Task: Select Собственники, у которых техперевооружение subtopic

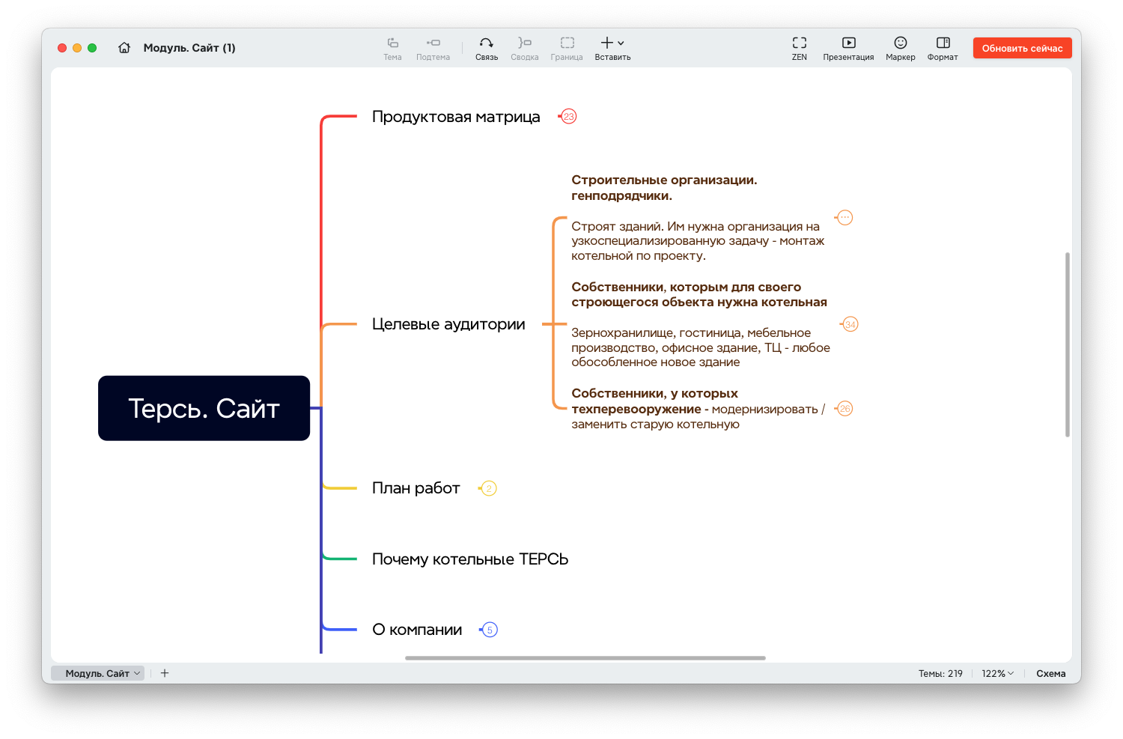Action: [698, 409]
